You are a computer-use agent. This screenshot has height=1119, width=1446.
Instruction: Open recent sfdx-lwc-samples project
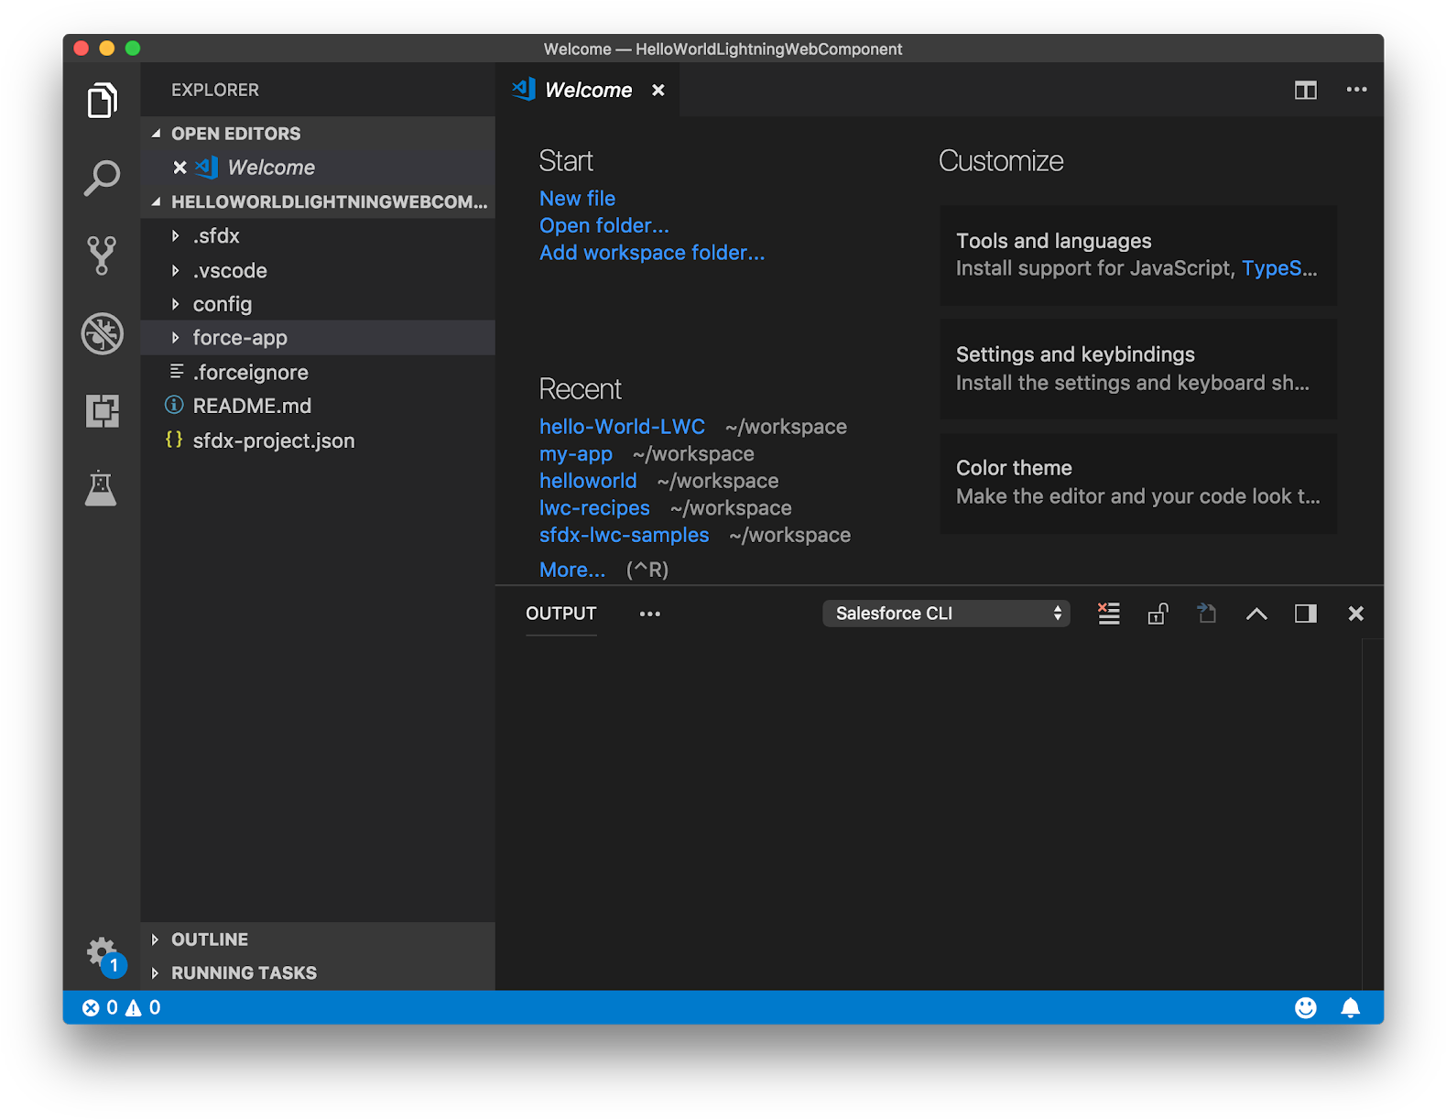(624, 535)
